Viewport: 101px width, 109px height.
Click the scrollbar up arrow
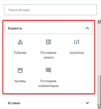pos(99,21)
